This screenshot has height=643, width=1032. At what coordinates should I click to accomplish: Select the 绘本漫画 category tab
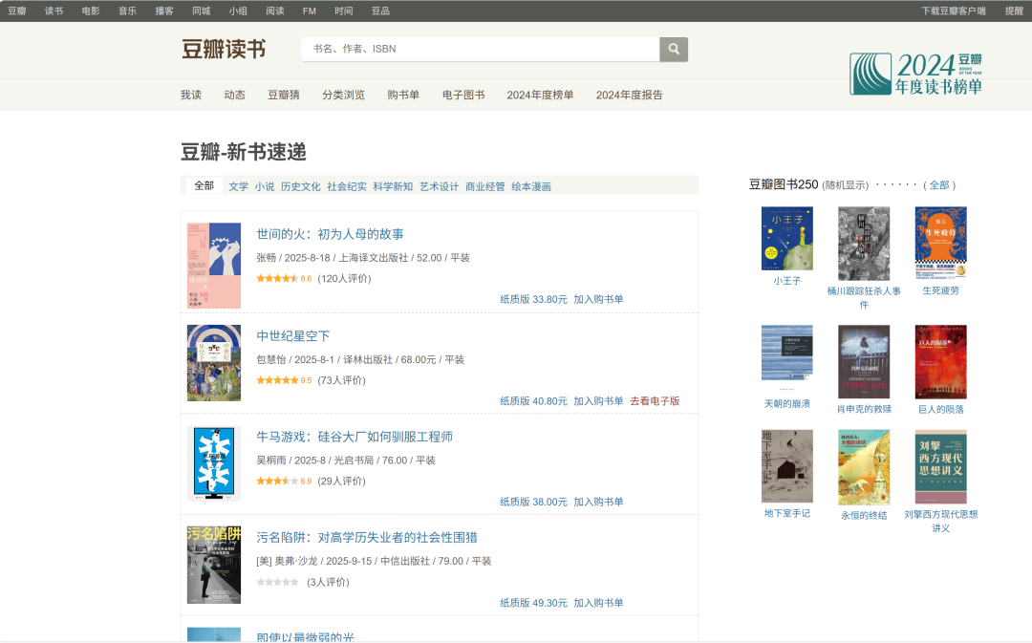coord(531,186)
